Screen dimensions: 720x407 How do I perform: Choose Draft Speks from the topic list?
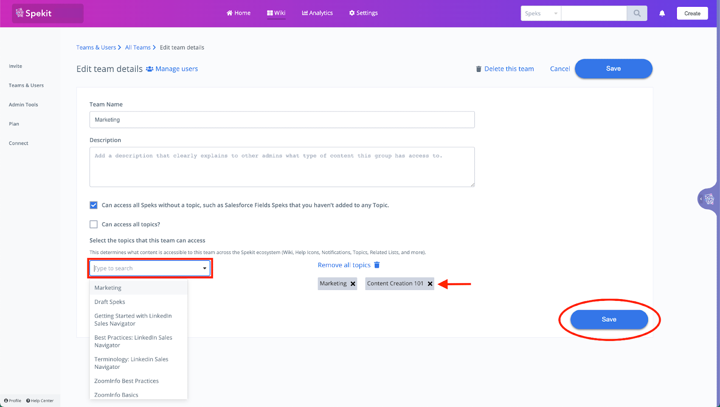pyautogui.click(x=139, y=302)
